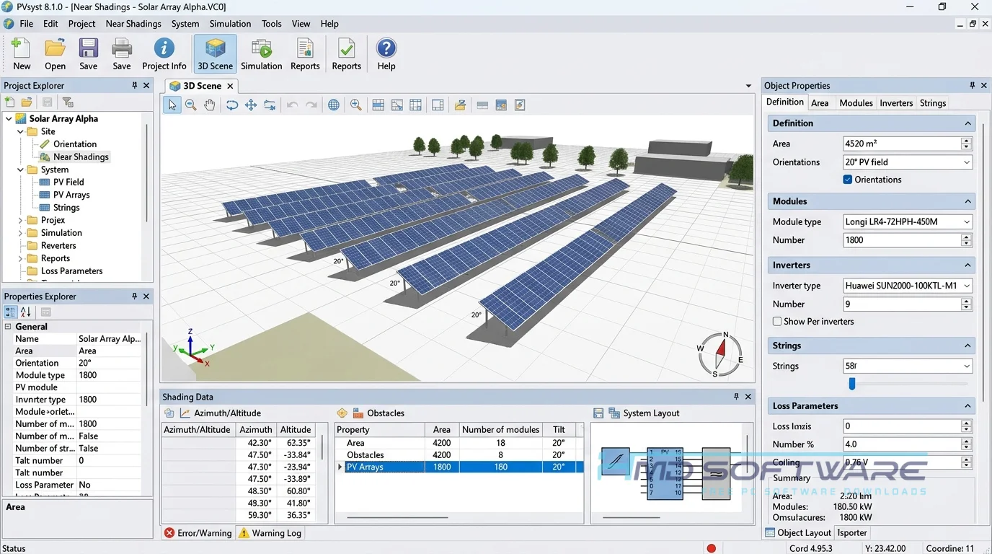Viewport: 992px width, 554px height.
Task: Open the Reports button with checkmark icon
Action: [346, 54]
